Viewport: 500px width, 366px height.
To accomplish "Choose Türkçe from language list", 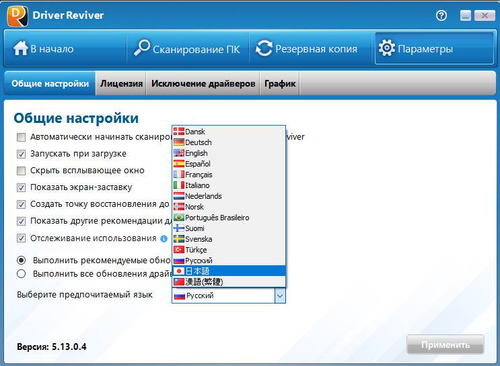I will 229,250.
